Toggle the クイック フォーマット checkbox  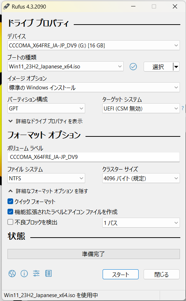pos(10,201)
